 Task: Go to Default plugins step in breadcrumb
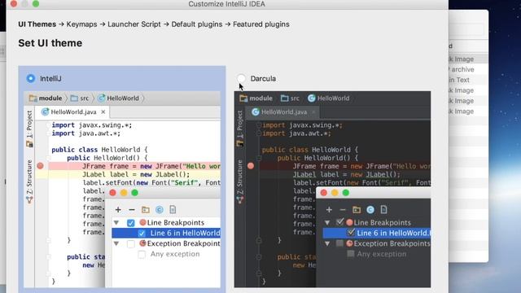(x=197, y=24)
